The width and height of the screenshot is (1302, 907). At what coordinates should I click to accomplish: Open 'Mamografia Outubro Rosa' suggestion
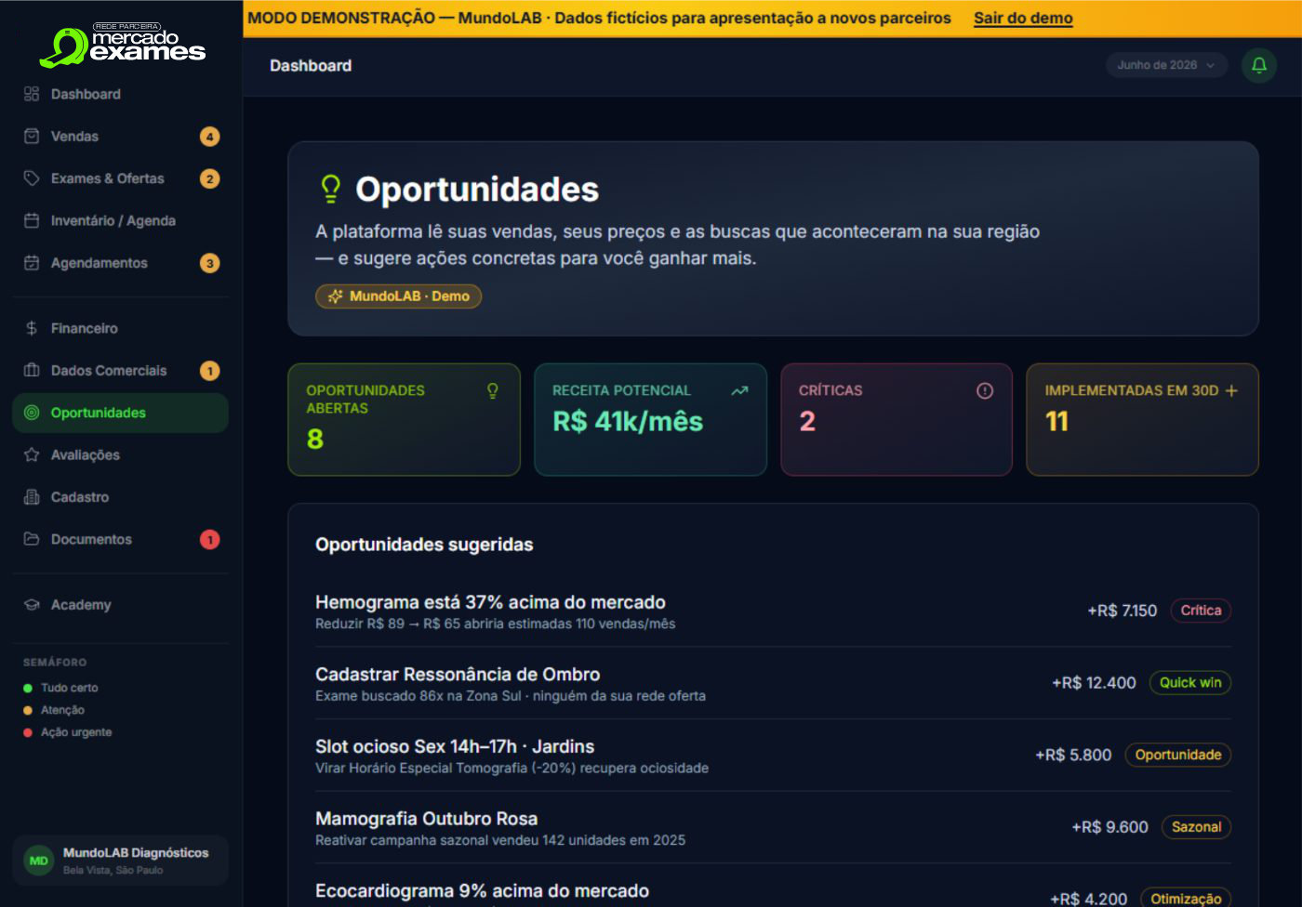pyautogui.click(x=773, y=828)
